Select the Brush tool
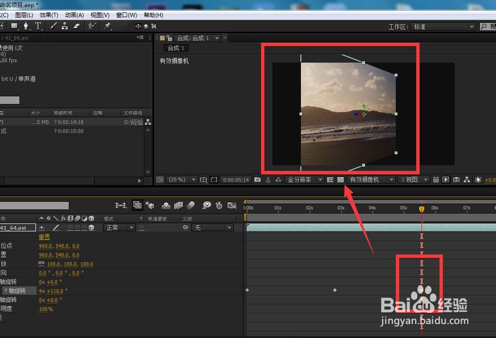Image resolution: width=496 pixels, height=338 pixels. point(54,26)
